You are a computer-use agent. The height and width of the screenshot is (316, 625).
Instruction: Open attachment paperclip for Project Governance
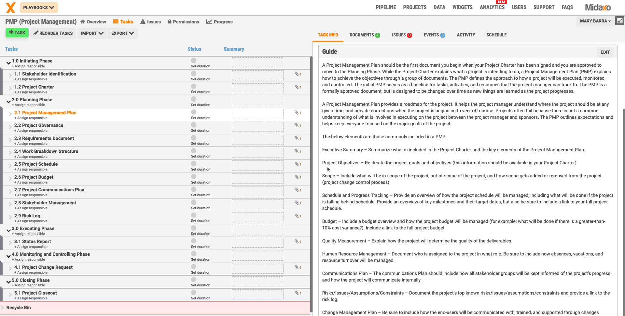pos(297,125)
